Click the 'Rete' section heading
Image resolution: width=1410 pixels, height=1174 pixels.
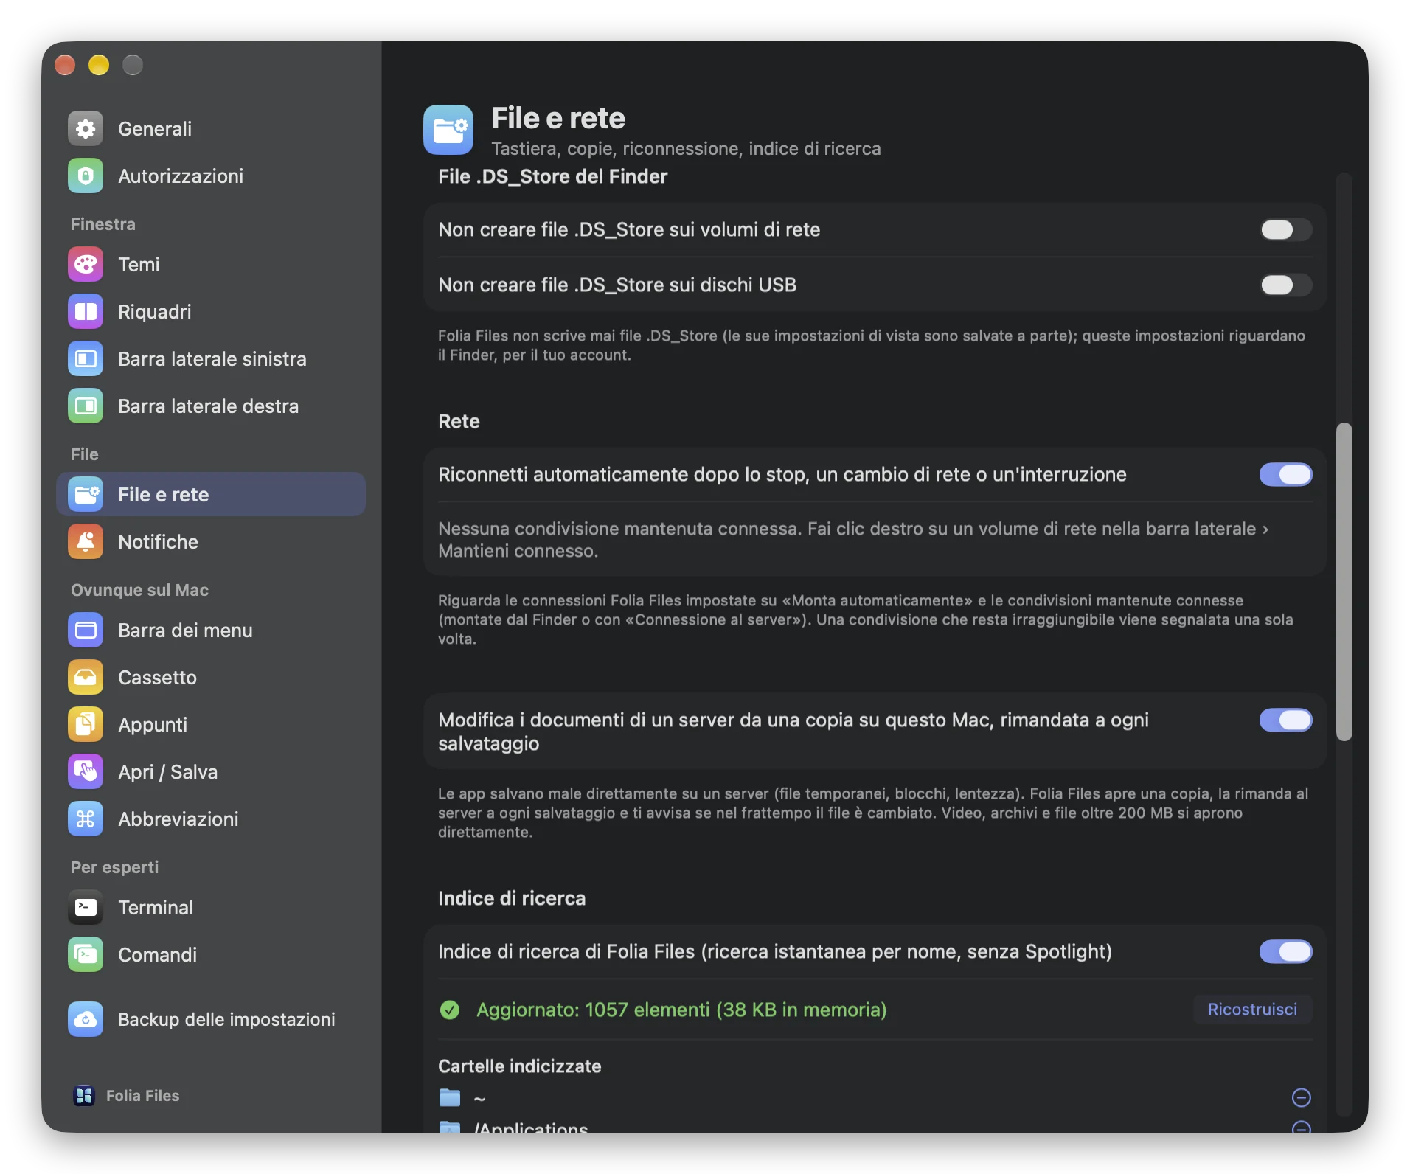pos(459,422)
